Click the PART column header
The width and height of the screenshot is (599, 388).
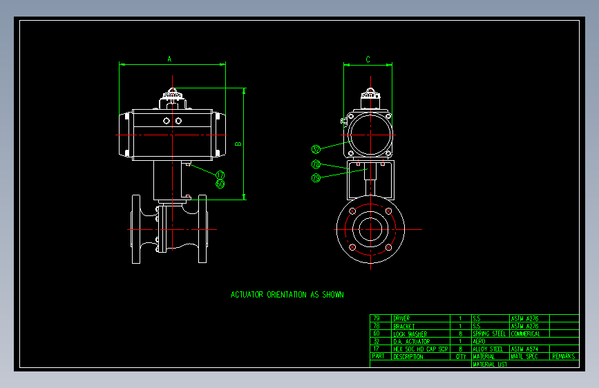coord(381,356)
